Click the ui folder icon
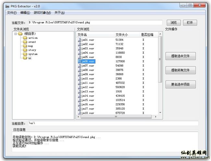 tap(25, 58)
